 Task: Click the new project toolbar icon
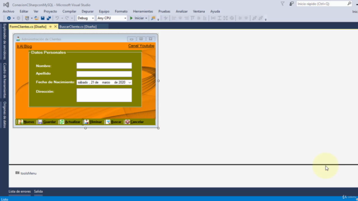coord(27,18)
